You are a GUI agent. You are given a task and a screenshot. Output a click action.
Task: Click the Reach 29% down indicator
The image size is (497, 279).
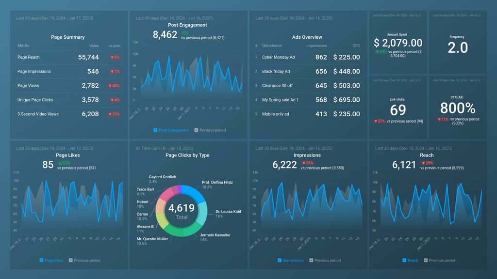(427, 163)
